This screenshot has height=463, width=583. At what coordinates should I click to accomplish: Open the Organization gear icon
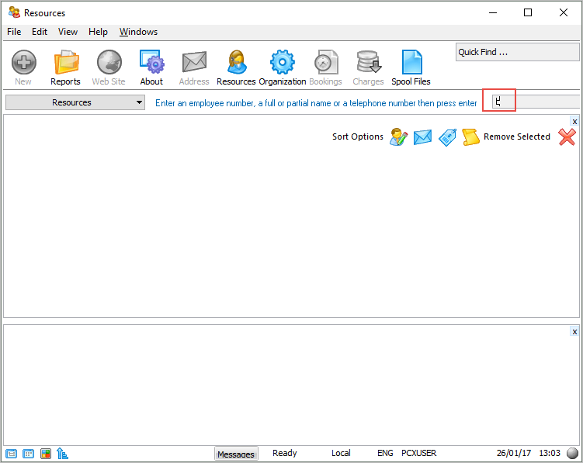[283, 62]
